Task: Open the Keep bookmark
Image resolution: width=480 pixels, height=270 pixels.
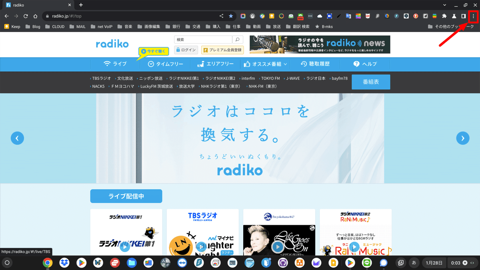Action: click(12, 27)
